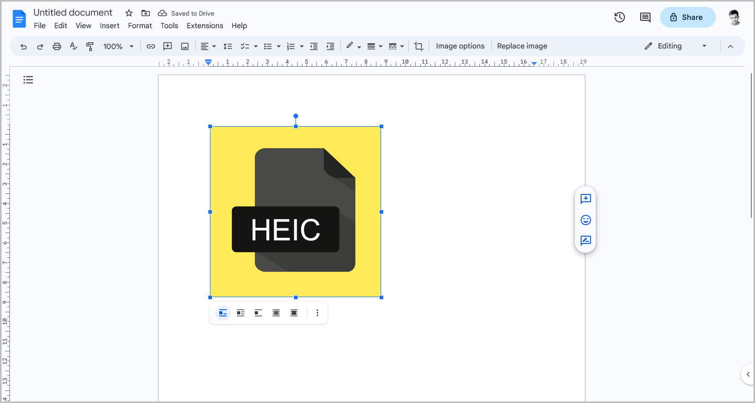The image size is (755, 403).
Task: Open the Extensions menu
Action: [x=205, y=26]
